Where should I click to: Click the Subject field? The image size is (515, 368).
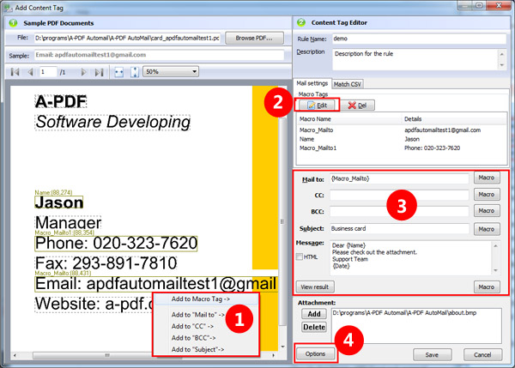coord(399,228)
